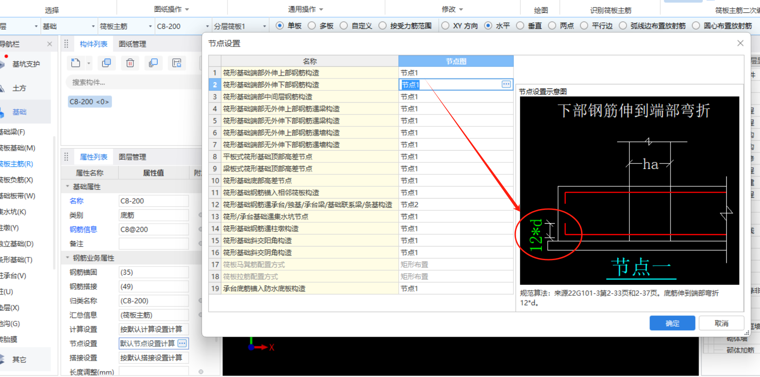Click the 土方 sidebar icon
The width and height of the screenshot is (760, 377).
3,88
